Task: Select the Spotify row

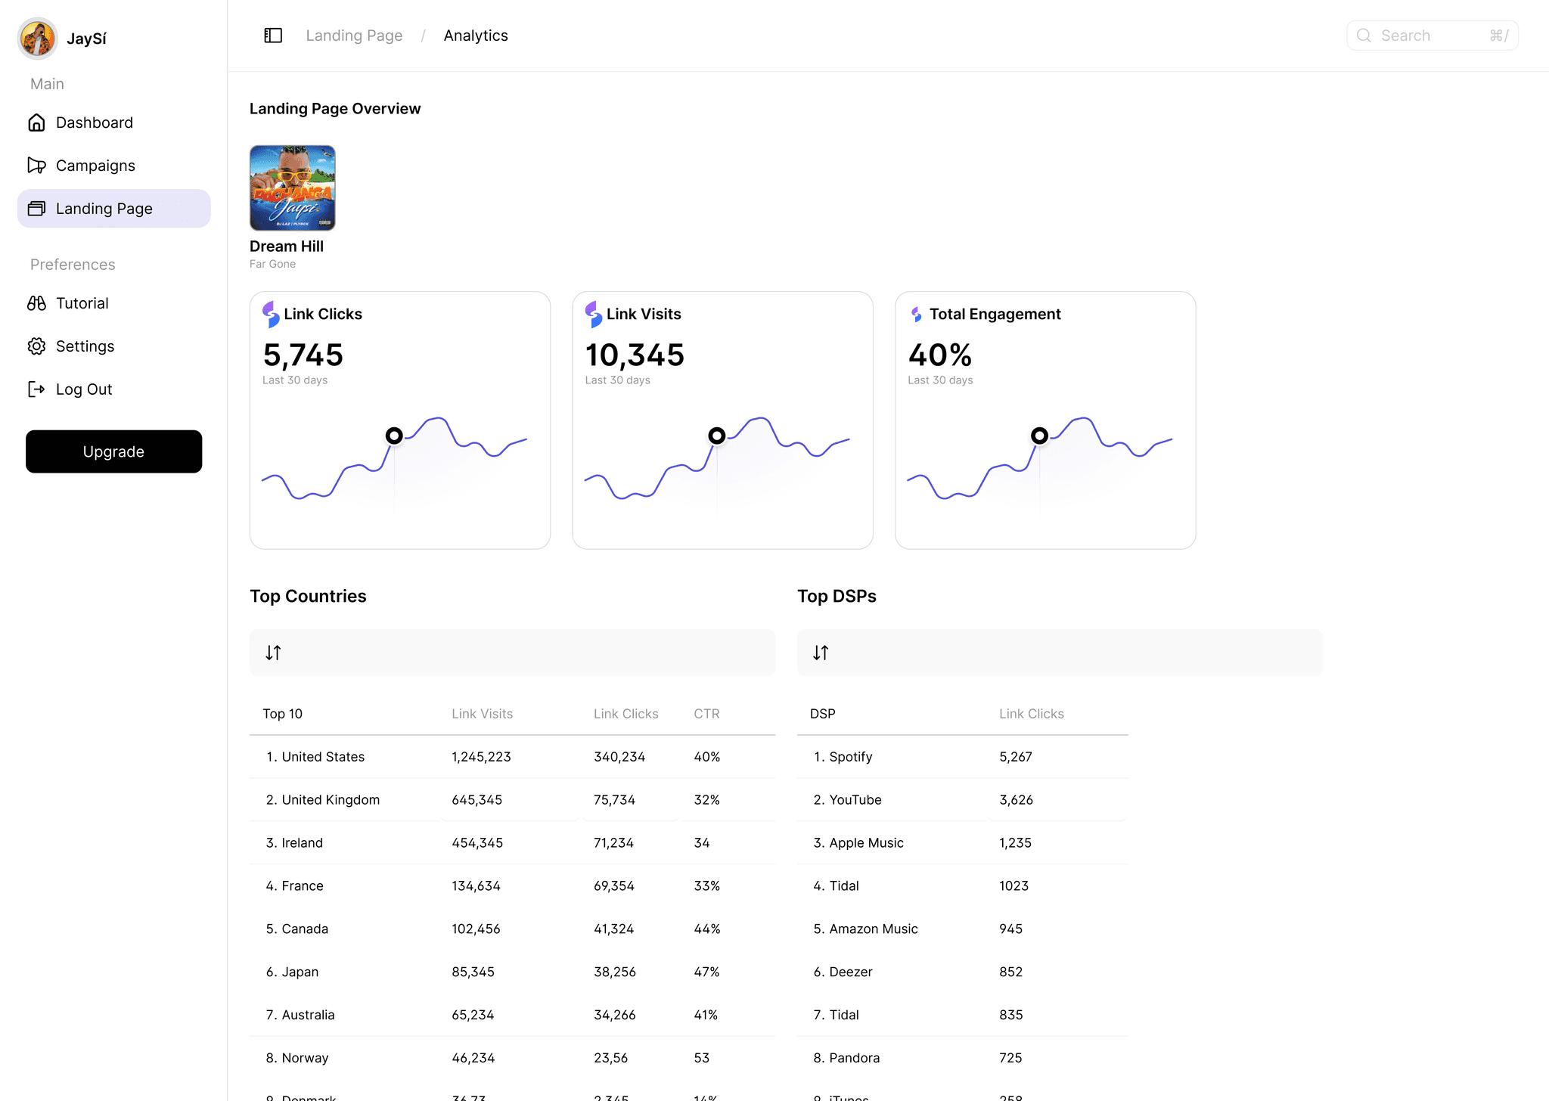Action: coord(963,757)
